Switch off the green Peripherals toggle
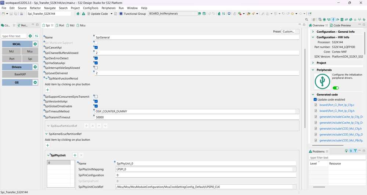367x195 pixels. [x=336, y=88]
